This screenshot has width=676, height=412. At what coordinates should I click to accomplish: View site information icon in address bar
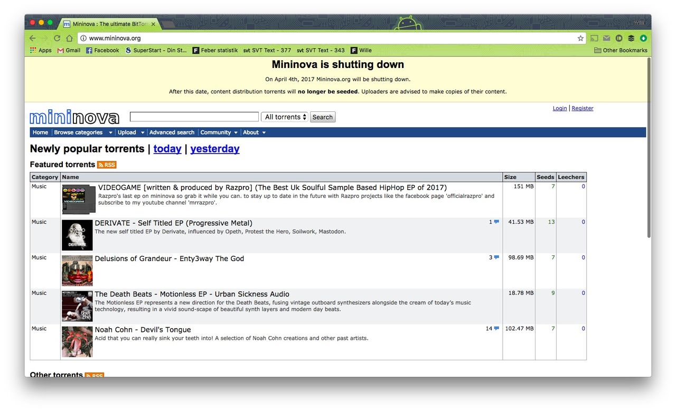tap(83, 38)
